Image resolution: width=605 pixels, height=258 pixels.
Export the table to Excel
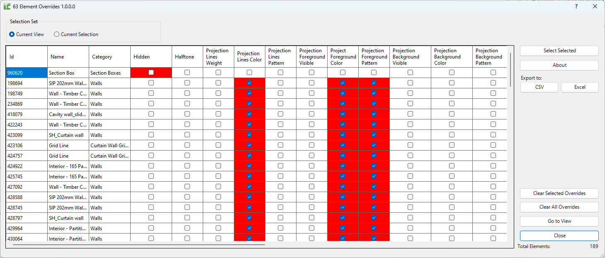click(x=579, y=87)
